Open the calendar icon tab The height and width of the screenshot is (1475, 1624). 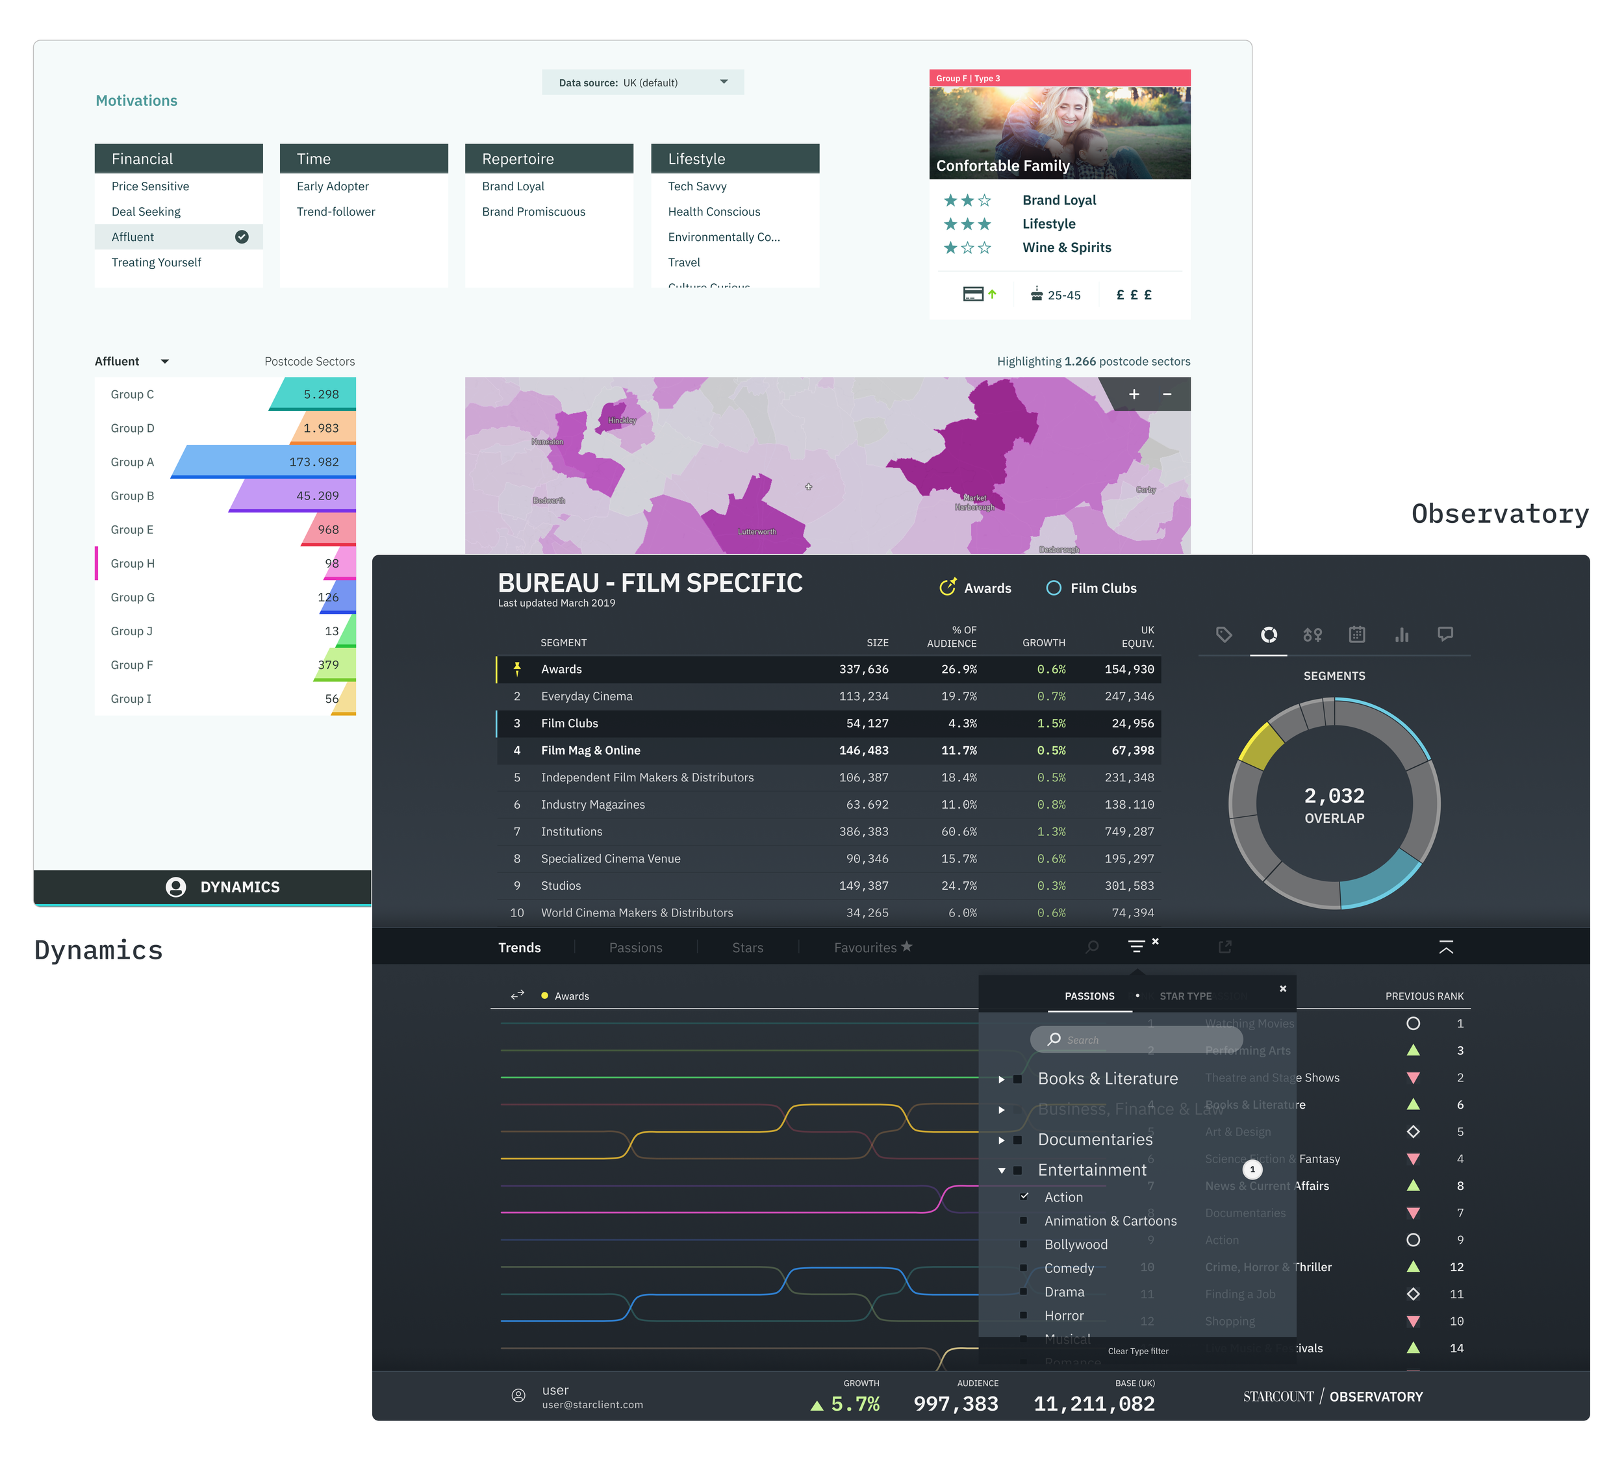point(1356,635)
